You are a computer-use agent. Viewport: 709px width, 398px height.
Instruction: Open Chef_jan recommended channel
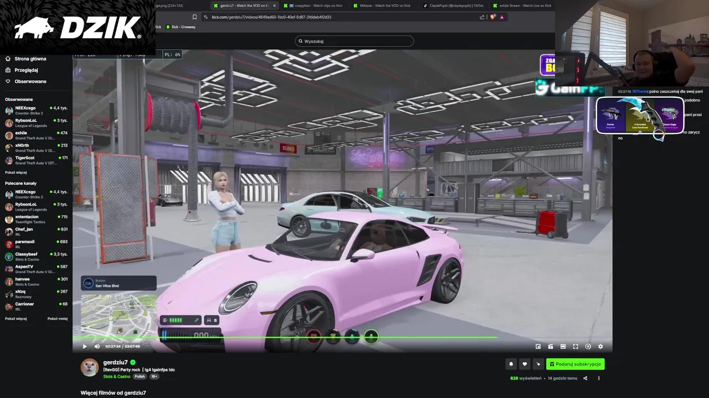point(36,232)
